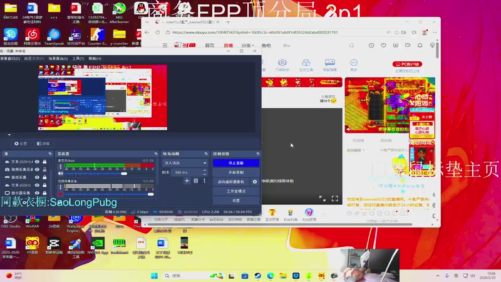Open WinRAR desktop shortcut

point(33,221)
